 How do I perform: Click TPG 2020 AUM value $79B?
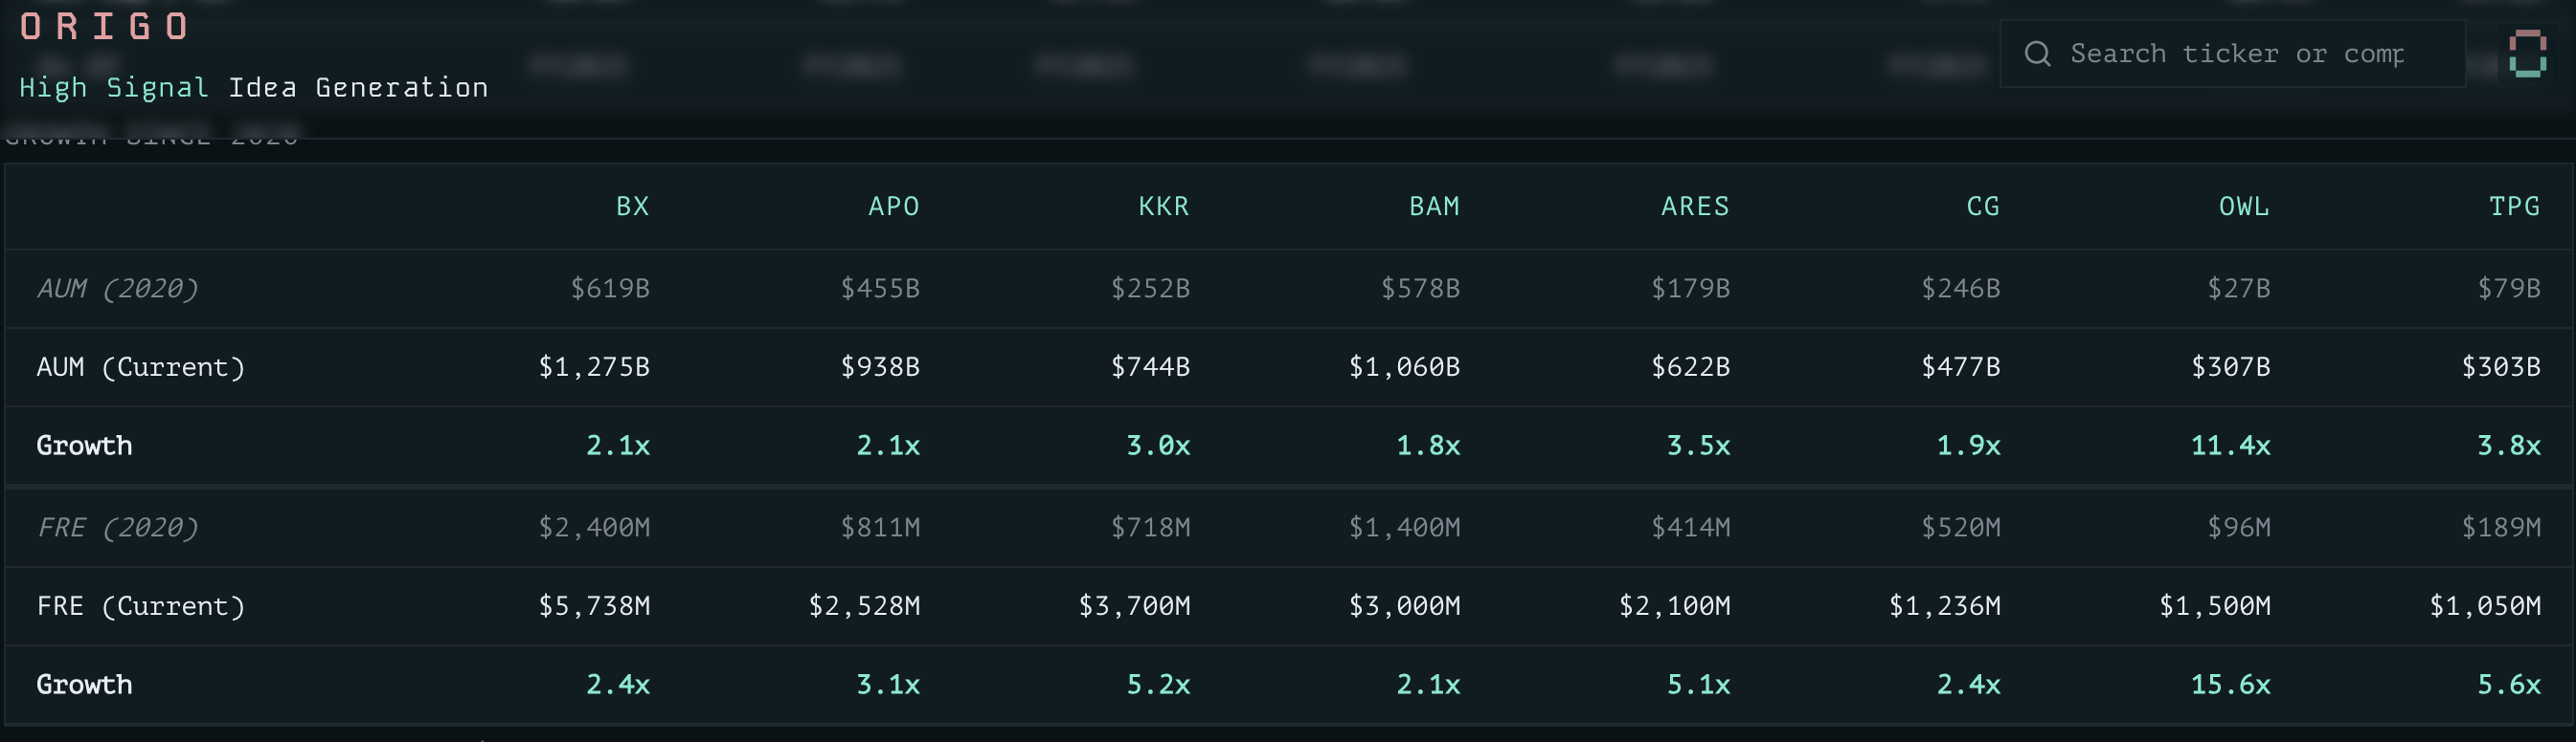(2508, 289)
